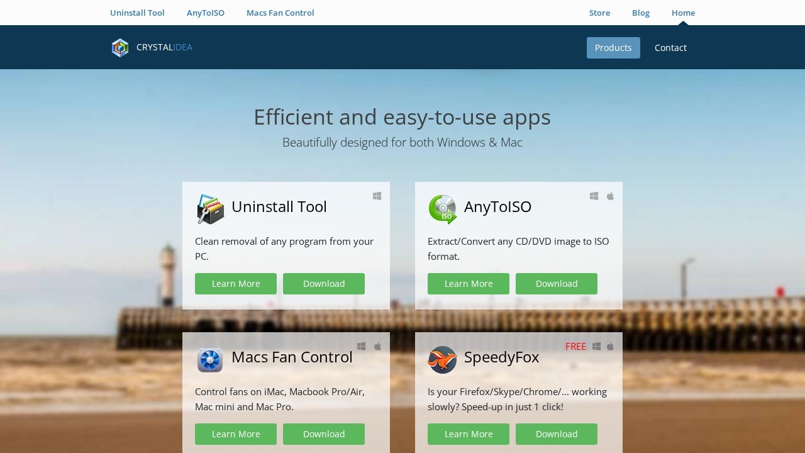Click Apple icon on AnyToISO card
The width and height of the screenshot is (805, 453).
point(610,196)
